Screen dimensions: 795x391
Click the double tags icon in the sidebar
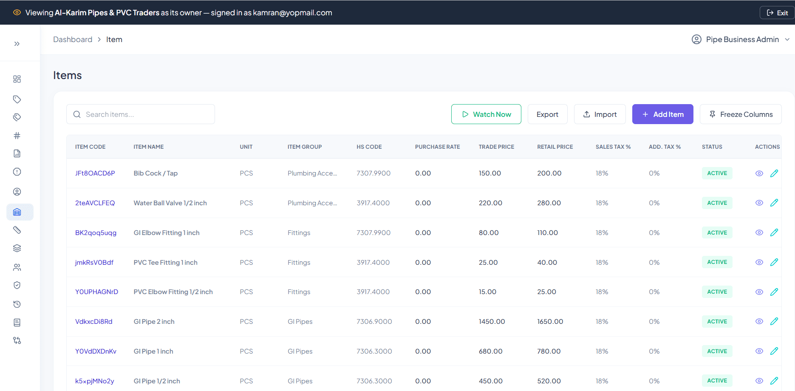[17, 117]
